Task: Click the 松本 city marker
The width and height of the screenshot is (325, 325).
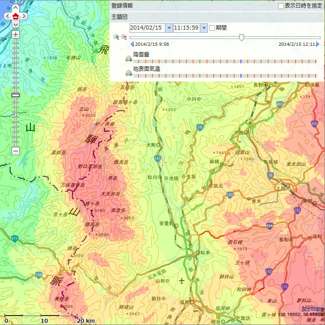Action: pyautogui.click(x=198, y=252)
